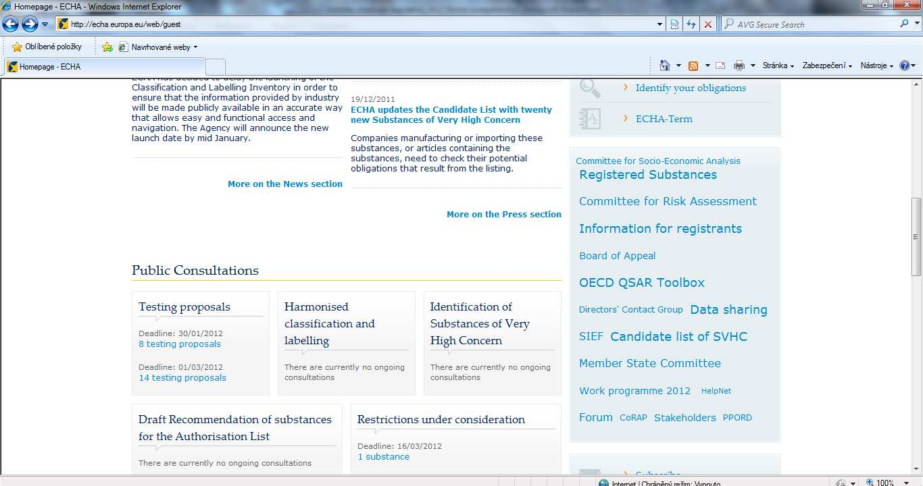The width and height of the screenshot is (923, 486).
Task: Open Harmonised classification and labelling heading
Action: pos(330,323)
